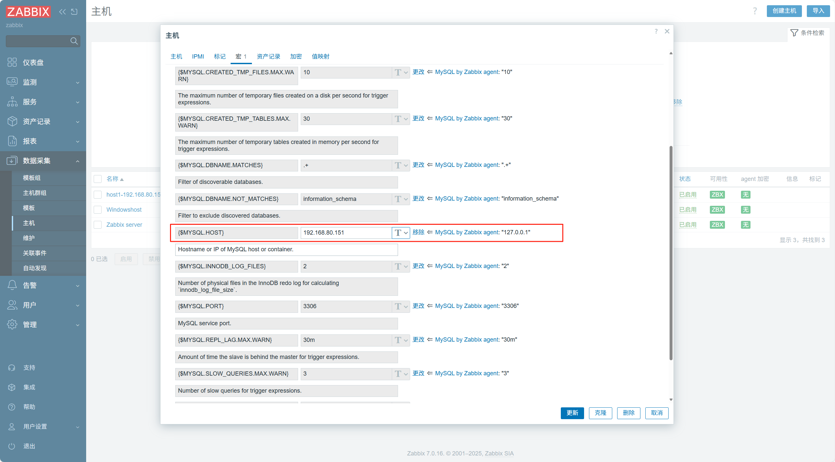
Task: Check the Windowshost row checkbox
Action: pos(98,210)
